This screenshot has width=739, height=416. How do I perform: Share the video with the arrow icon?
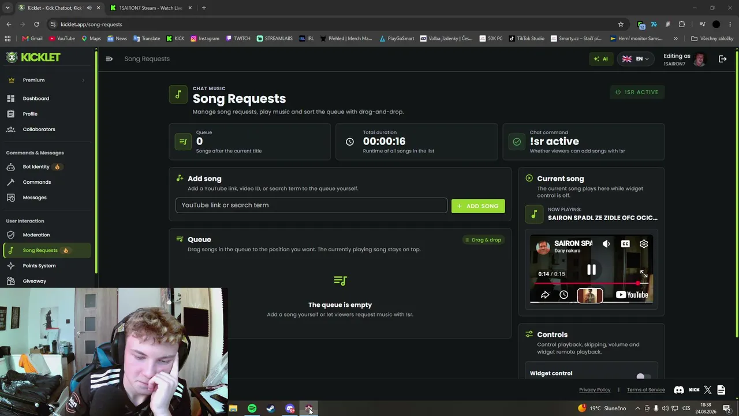[x=545, y=295]
